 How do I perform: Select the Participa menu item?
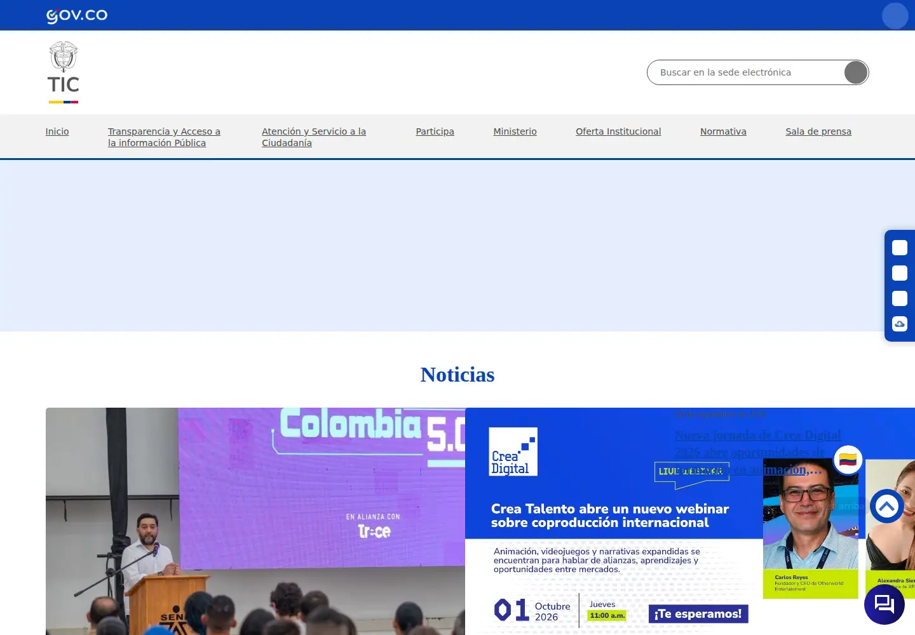(435, 131)
